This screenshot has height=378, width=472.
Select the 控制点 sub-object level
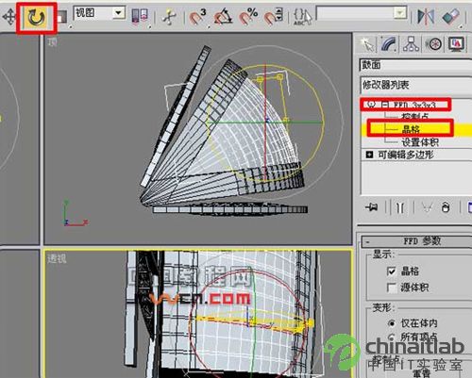click(414, 117)
